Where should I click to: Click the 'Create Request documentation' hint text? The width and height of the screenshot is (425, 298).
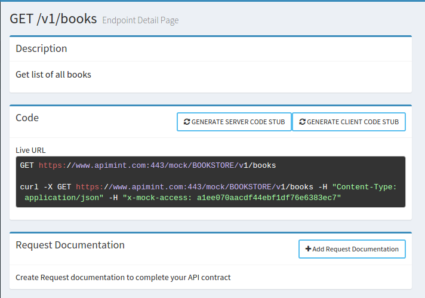pyautogui.click(x=123, y=277)
